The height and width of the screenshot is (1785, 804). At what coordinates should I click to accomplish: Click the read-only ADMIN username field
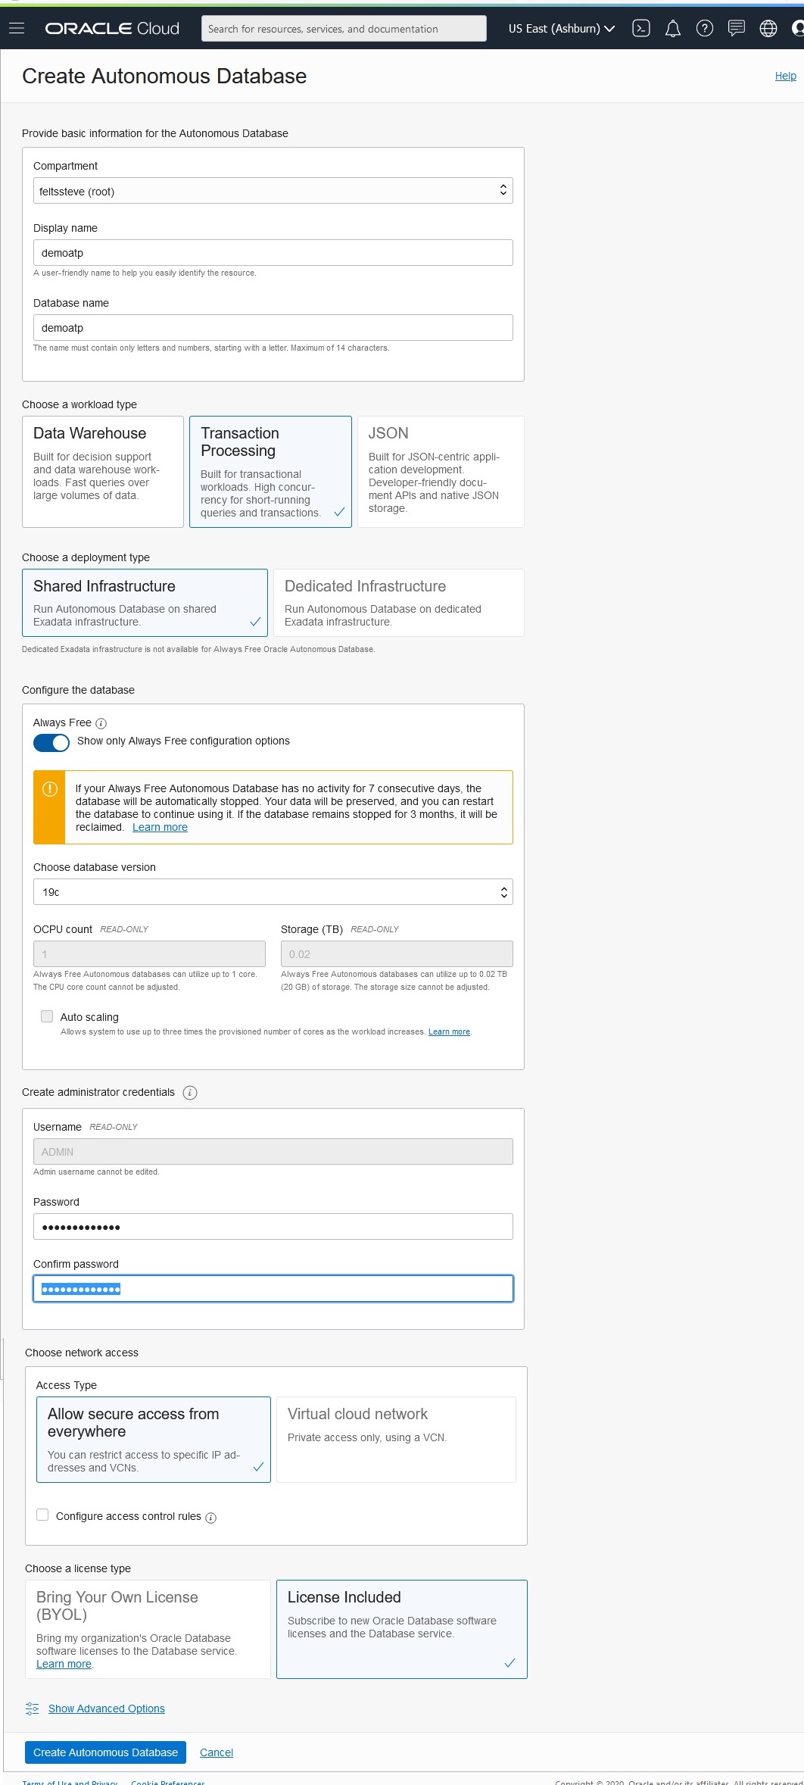click(x=273, y=1152)
